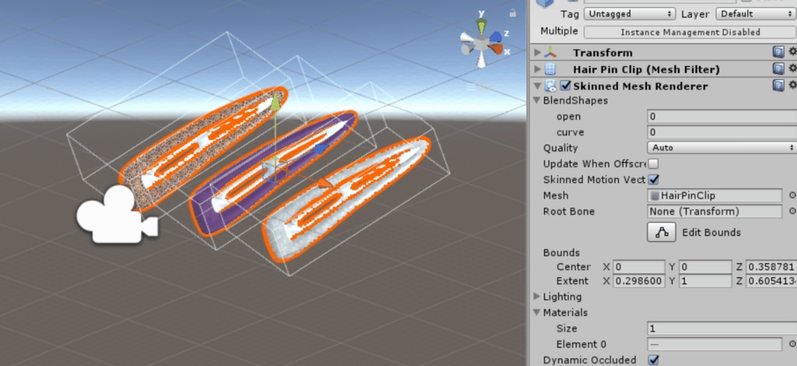Uncheck Dynamic Occluded checkbox
The image size is (797, 366).
(654, 360)
